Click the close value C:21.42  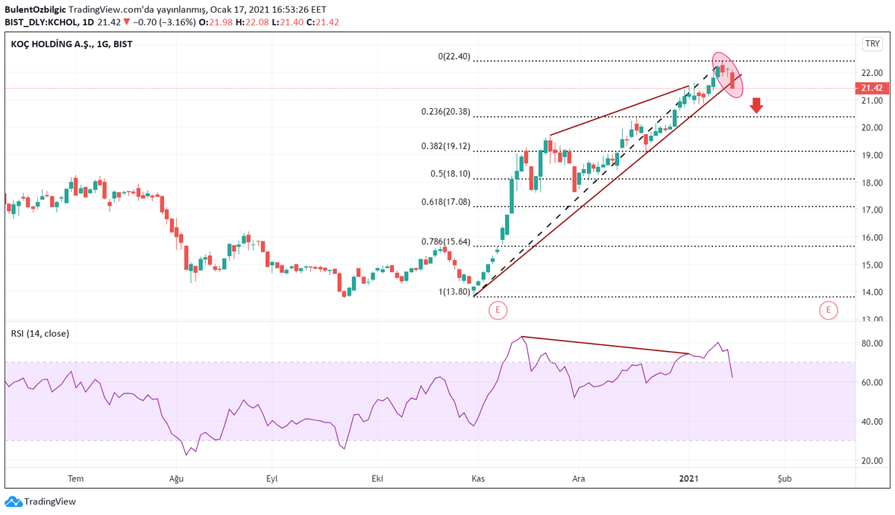(324, 22)
